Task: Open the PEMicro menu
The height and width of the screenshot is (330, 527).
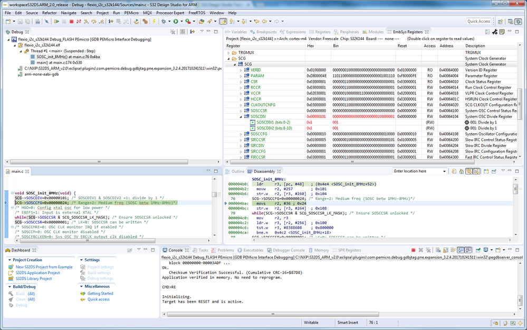Action: coord(131,13)
